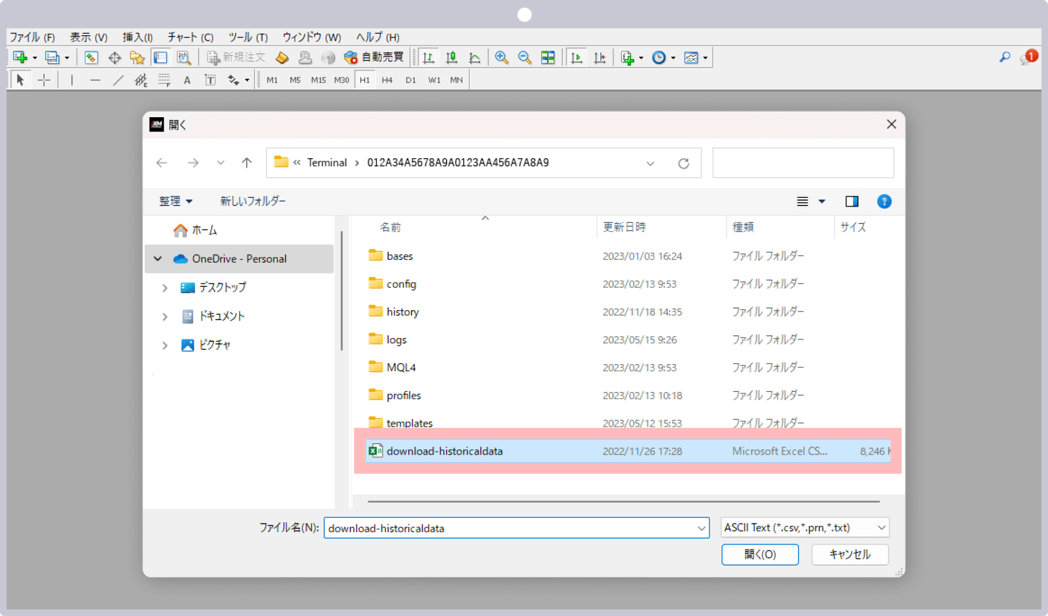The width and height of the screenshot is (1048, 616).
Task: Click the horizontal scrollbar in file list
Action: pyautogui.click(x=623, y=501)
